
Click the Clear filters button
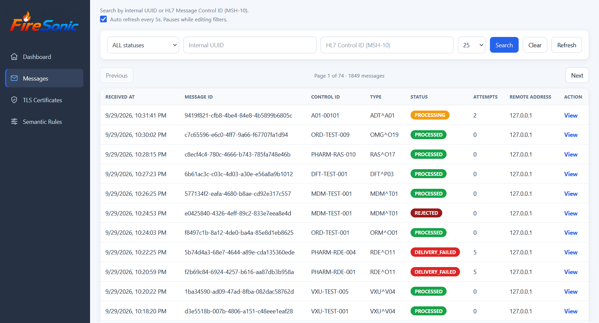[x=535, y=45]
